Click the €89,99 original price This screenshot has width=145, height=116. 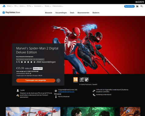pos(28,69)
